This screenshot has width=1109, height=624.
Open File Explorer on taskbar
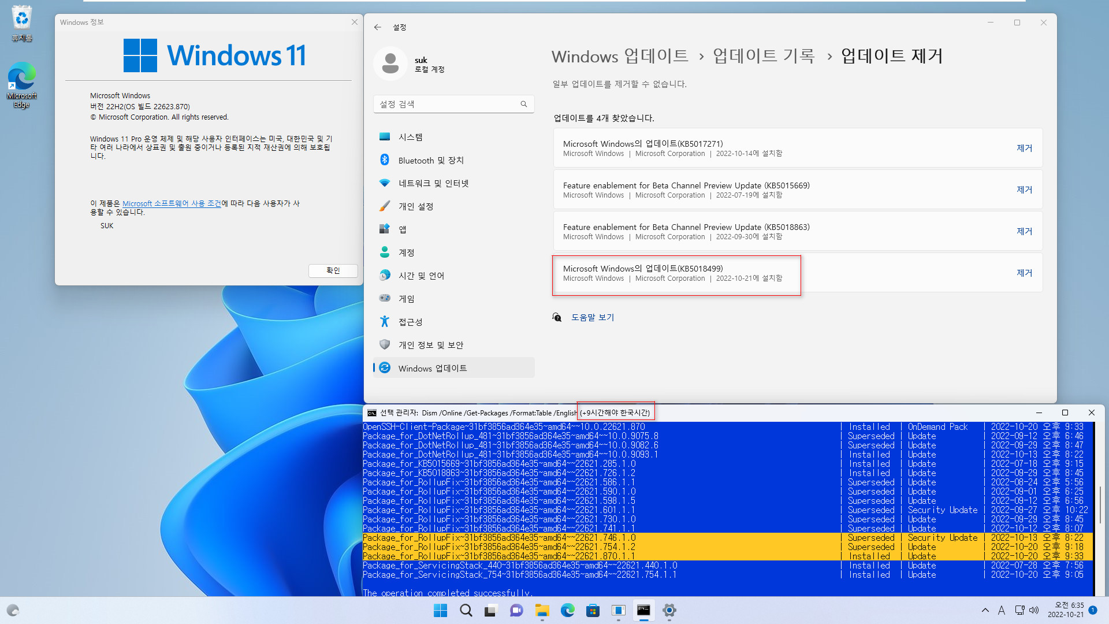click(542, 610)
